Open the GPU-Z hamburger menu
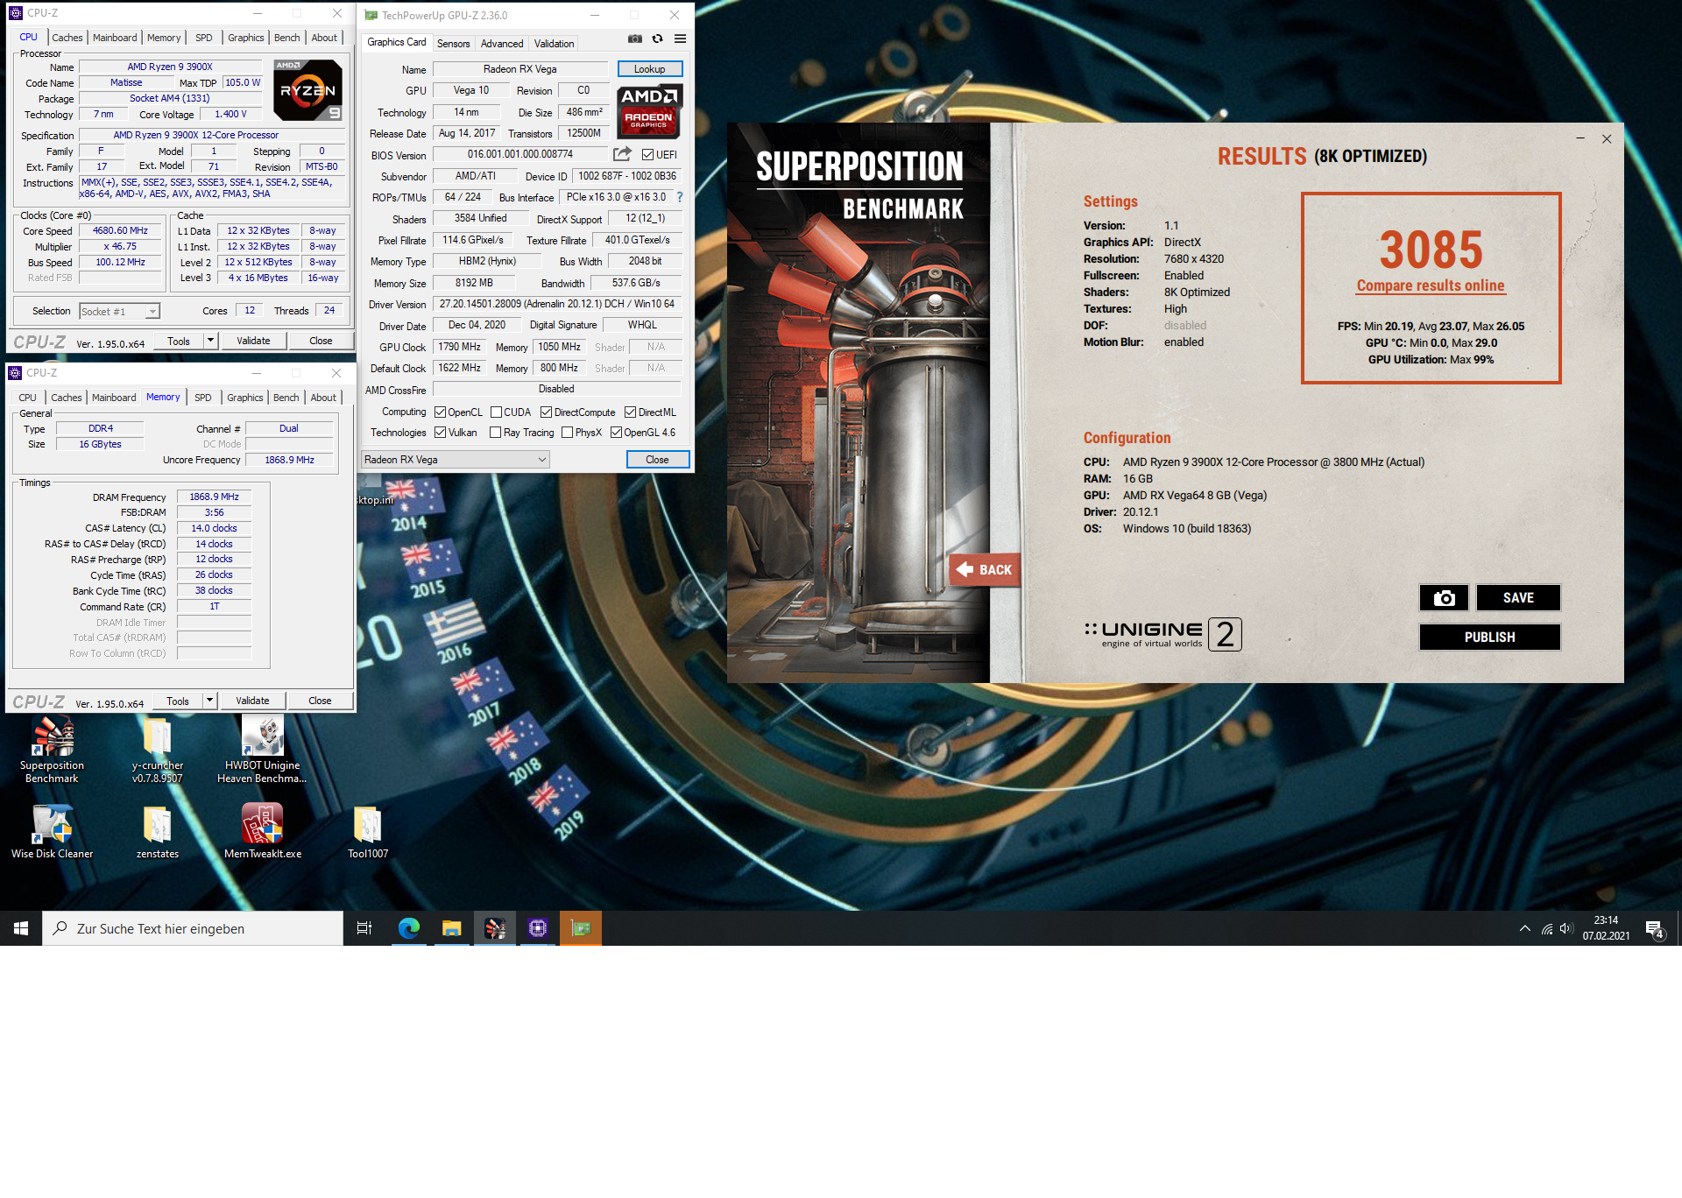 coord(680,39)
